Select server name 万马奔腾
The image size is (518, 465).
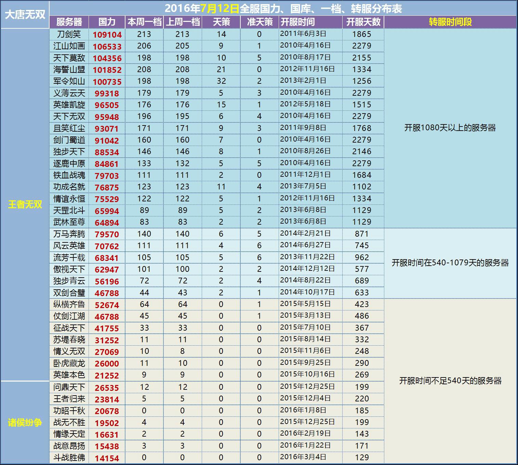point(69,234)
